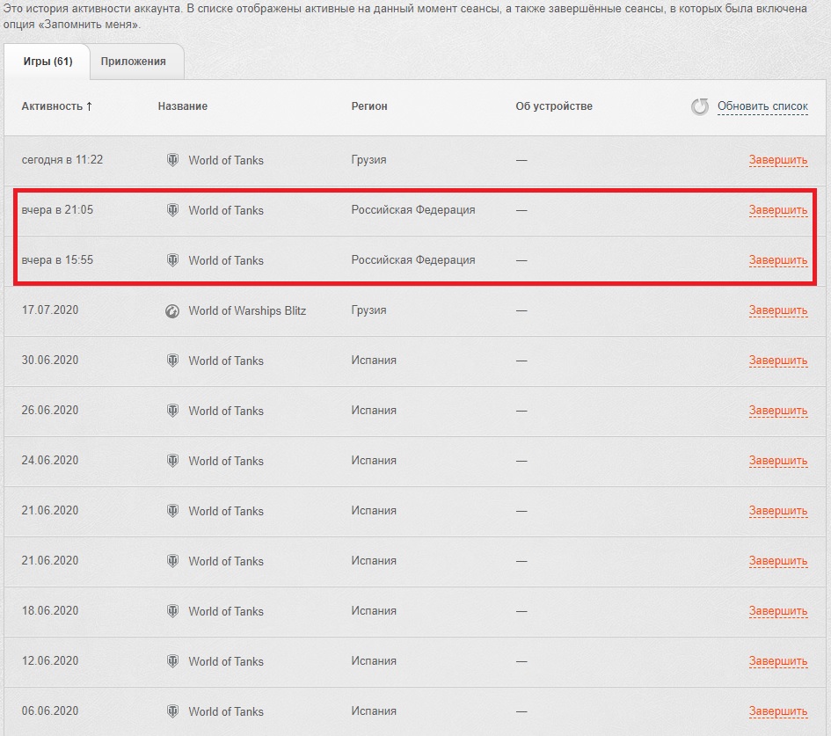
Task: Click World of Tanks icon in 24.06.2020 row
Action: (x=172, y=461)
